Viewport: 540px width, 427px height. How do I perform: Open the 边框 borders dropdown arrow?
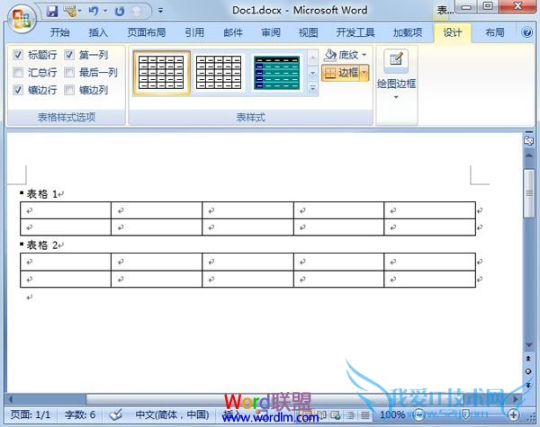click(364, 73)
